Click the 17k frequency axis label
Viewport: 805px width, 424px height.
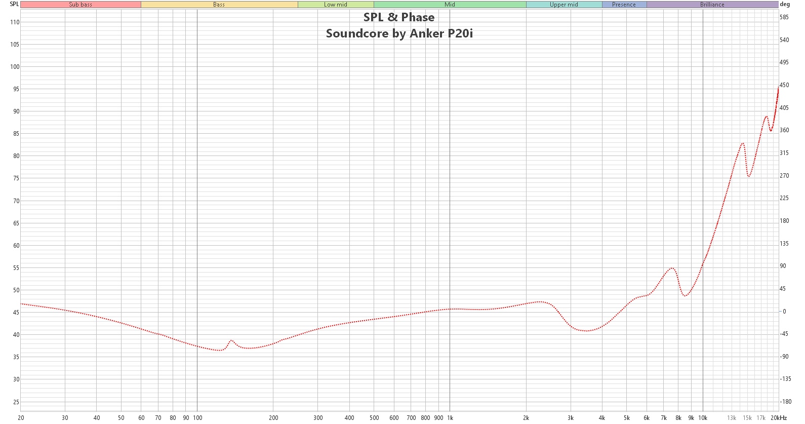click(761, 418)
